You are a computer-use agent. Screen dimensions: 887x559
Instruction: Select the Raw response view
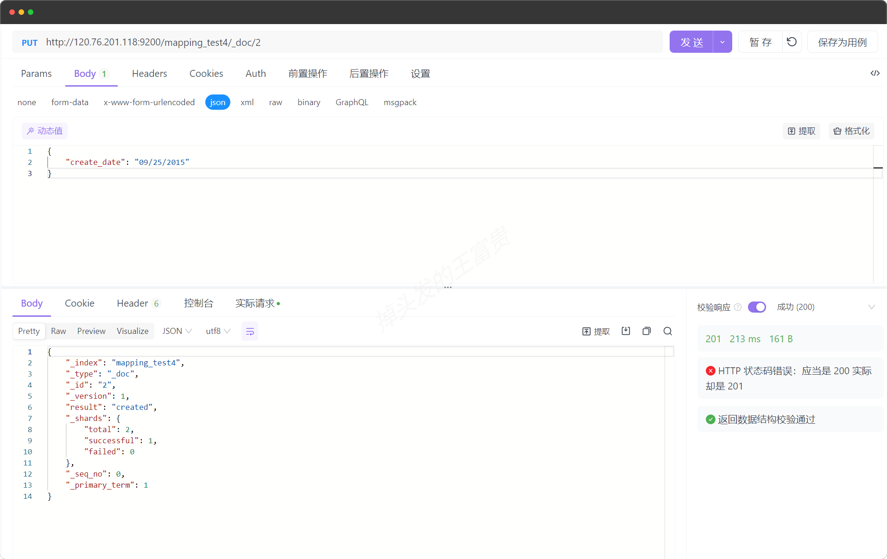point(58,331)
